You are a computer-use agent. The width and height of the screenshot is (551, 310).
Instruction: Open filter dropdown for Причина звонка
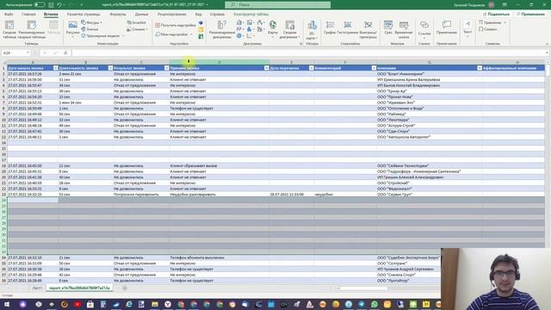[266, 68]
